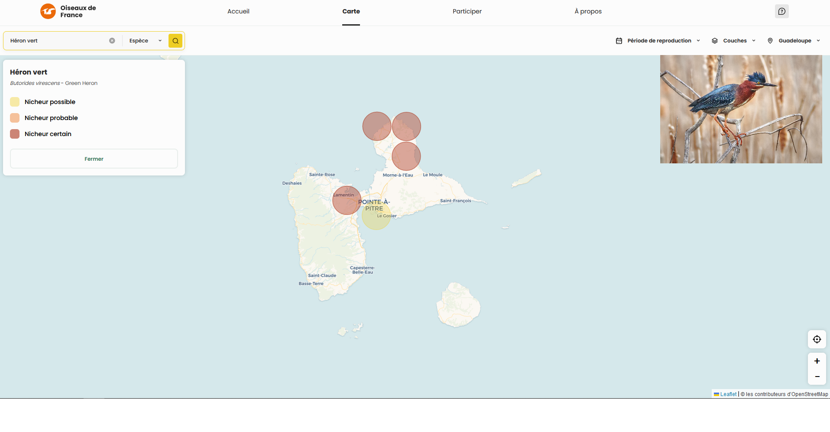
Task: Open the Green Heron photo thumbnail
Action: 741,109
